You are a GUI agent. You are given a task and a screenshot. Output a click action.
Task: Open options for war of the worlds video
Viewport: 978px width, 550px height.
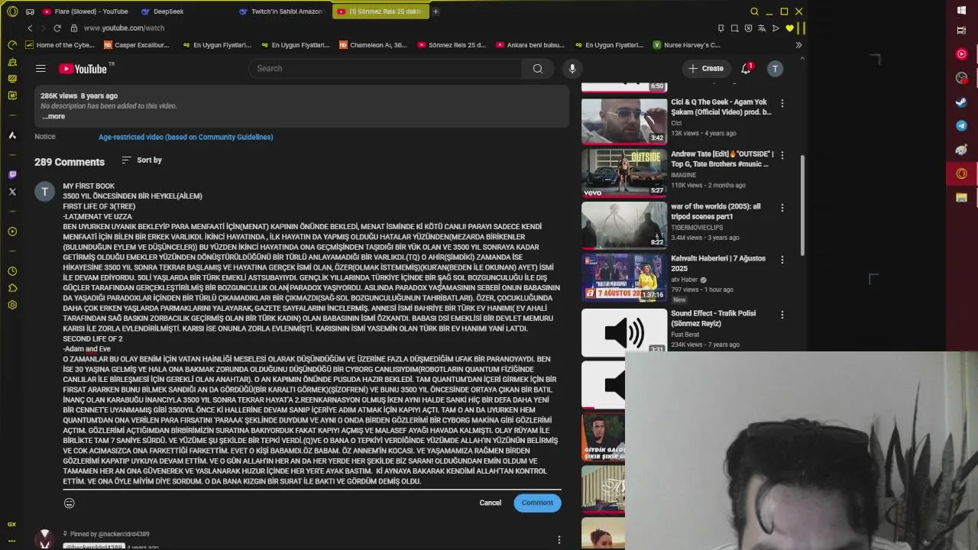(782, 208)
